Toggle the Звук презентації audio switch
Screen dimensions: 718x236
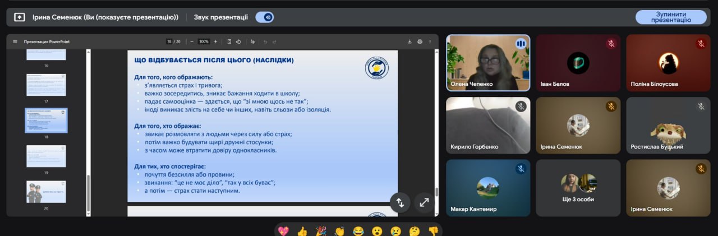(264, 17)
